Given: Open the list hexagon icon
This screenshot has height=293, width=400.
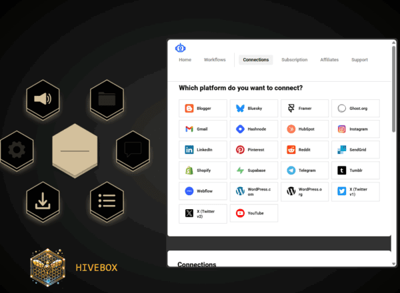Looking at the screenshot, I should 107,201.
